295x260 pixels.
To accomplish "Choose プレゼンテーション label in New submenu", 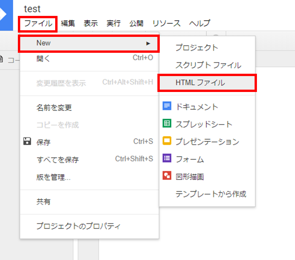I will click(x=207, y=142).
